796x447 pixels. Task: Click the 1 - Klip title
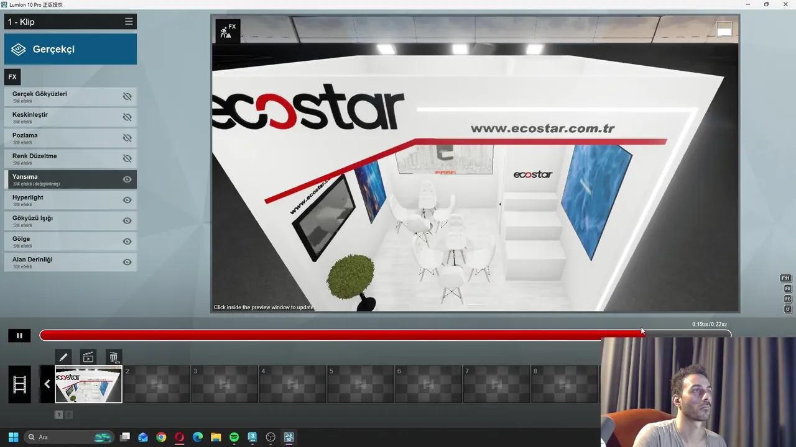[x=21, y=22]
